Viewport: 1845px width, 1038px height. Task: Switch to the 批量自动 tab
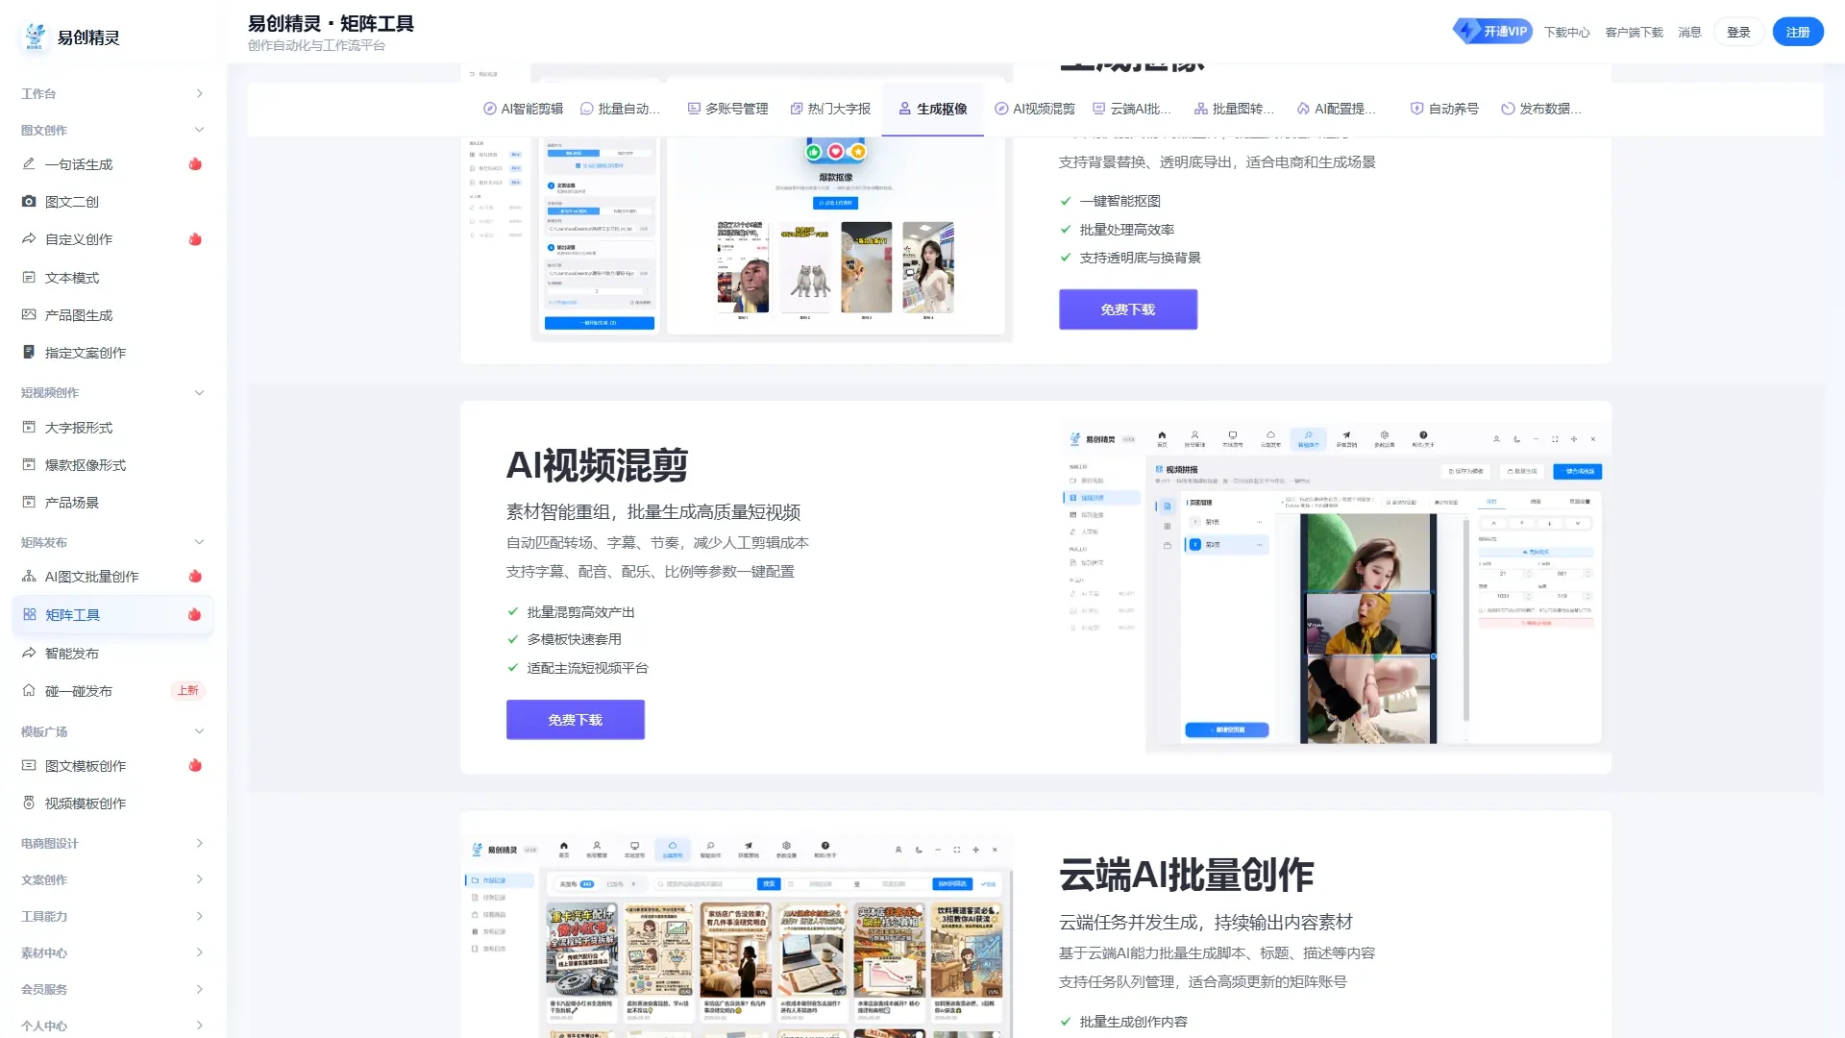click(x=620, y=109)
